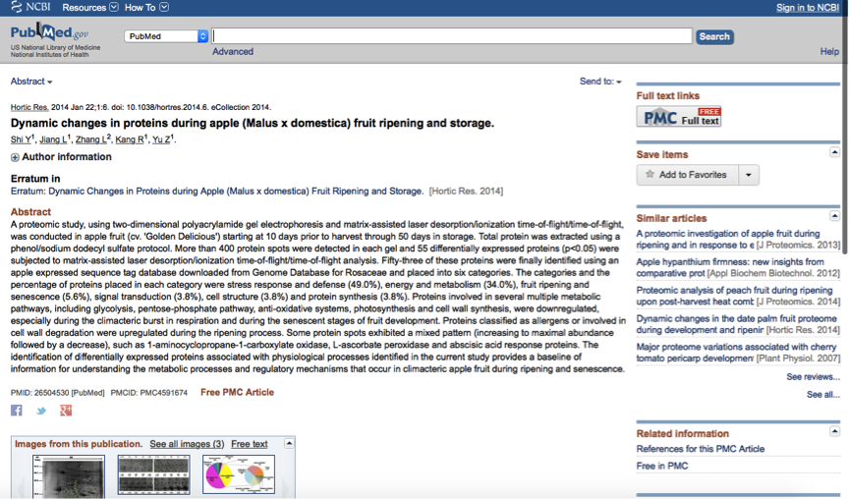The image size is (849, 499).
Task: Collapse the Related information panel
Action: [834, 431]
